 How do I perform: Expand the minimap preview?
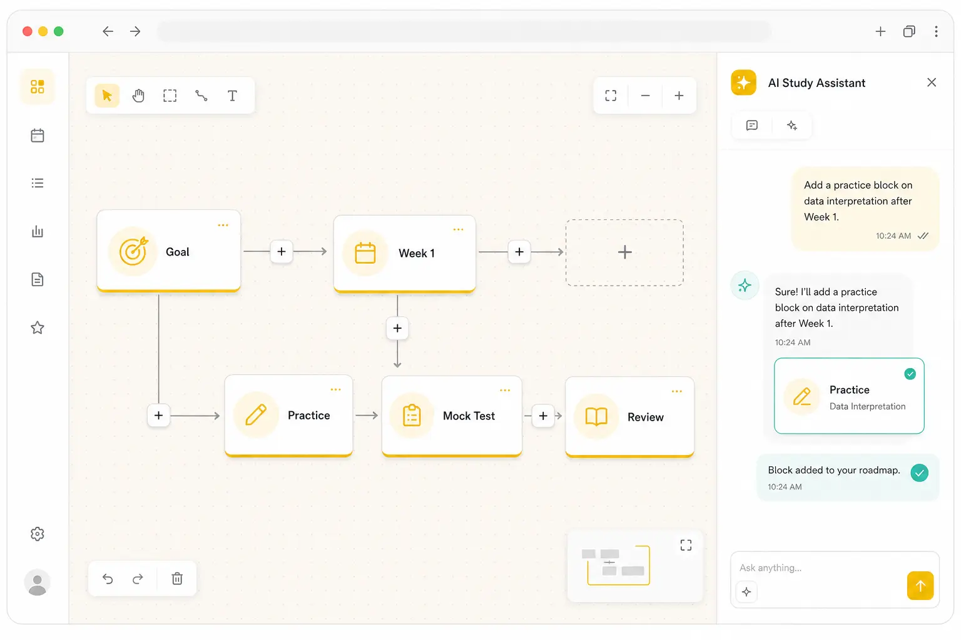[x=686, y=546]
